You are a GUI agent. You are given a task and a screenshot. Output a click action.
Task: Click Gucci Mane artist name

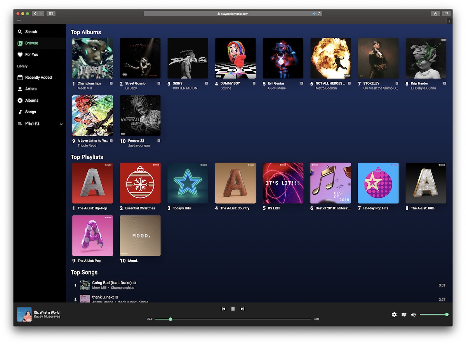pos(277,88)
